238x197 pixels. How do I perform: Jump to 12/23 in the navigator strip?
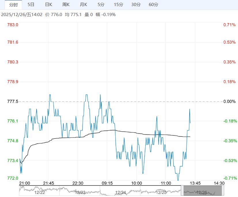coord(80,192)
